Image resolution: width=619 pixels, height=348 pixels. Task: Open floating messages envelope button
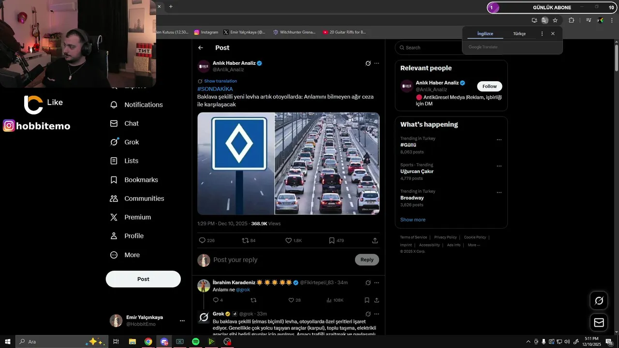[599, 322]
